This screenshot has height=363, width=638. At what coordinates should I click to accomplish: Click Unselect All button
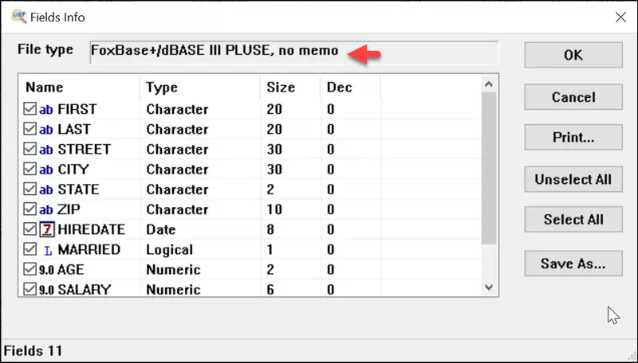pyautogui.click(x=573, y=179)
